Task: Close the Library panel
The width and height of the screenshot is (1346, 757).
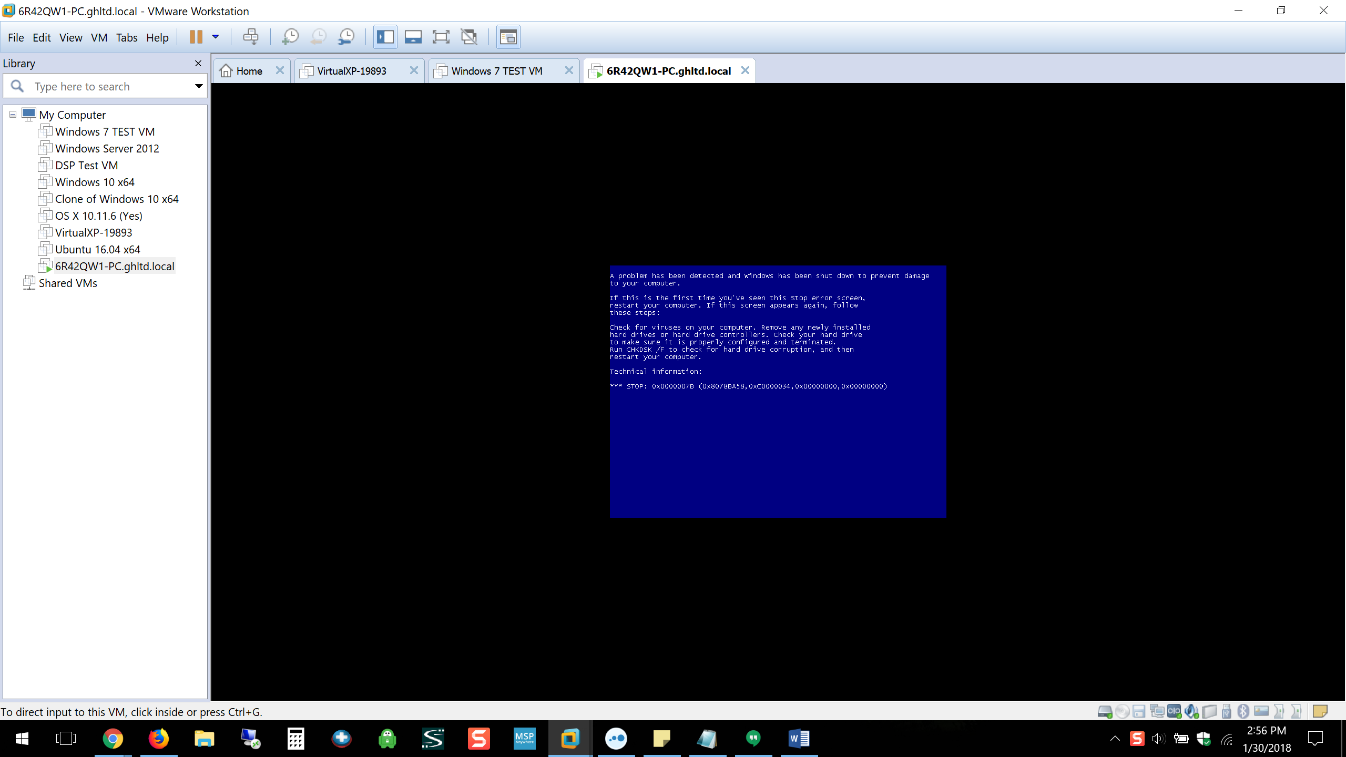Action: 198,64
